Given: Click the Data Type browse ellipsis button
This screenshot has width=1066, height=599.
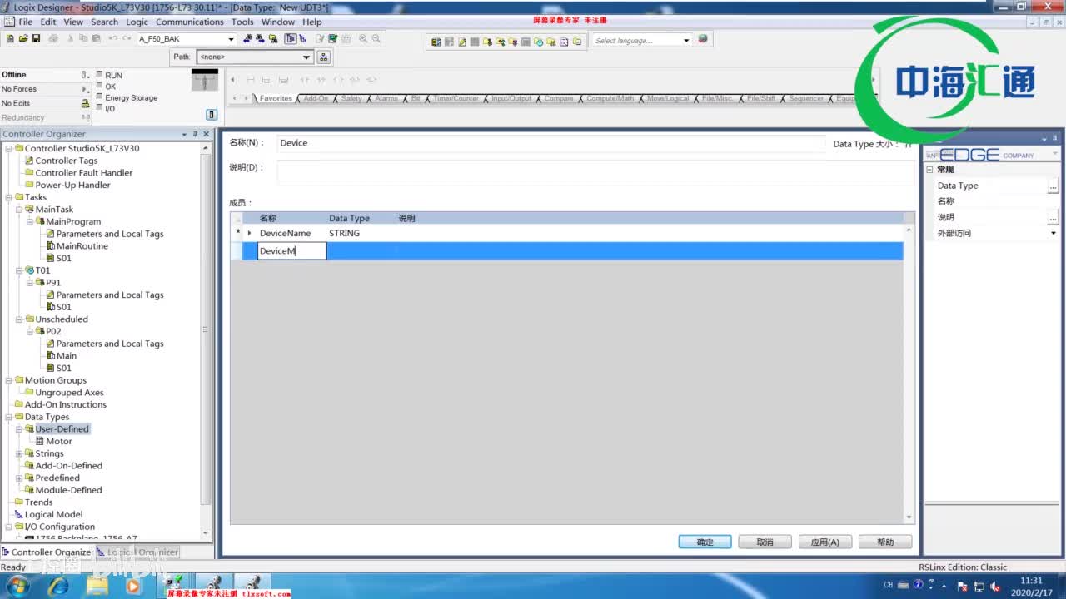Looking at the screenshot, I should pyautogui.click(x=1053, y=186).
